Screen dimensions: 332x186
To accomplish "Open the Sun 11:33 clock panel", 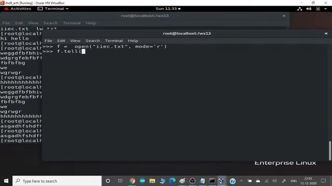I will click(168, 9).
